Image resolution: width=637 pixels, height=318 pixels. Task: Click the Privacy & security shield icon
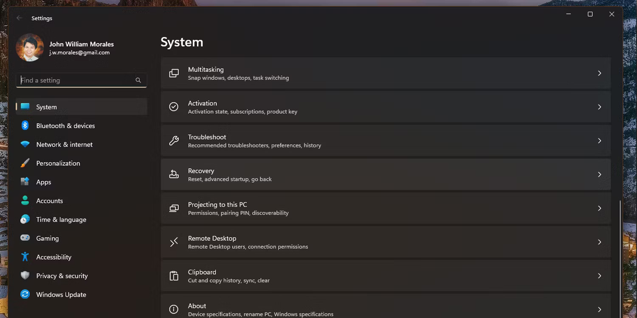[25, 276]
